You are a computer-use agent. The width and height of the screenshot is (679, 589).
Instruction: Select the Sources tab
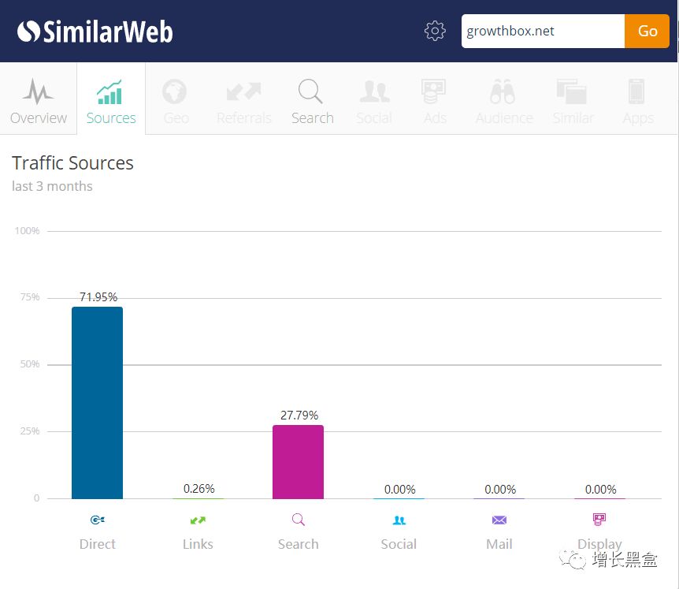click(111, 101)
